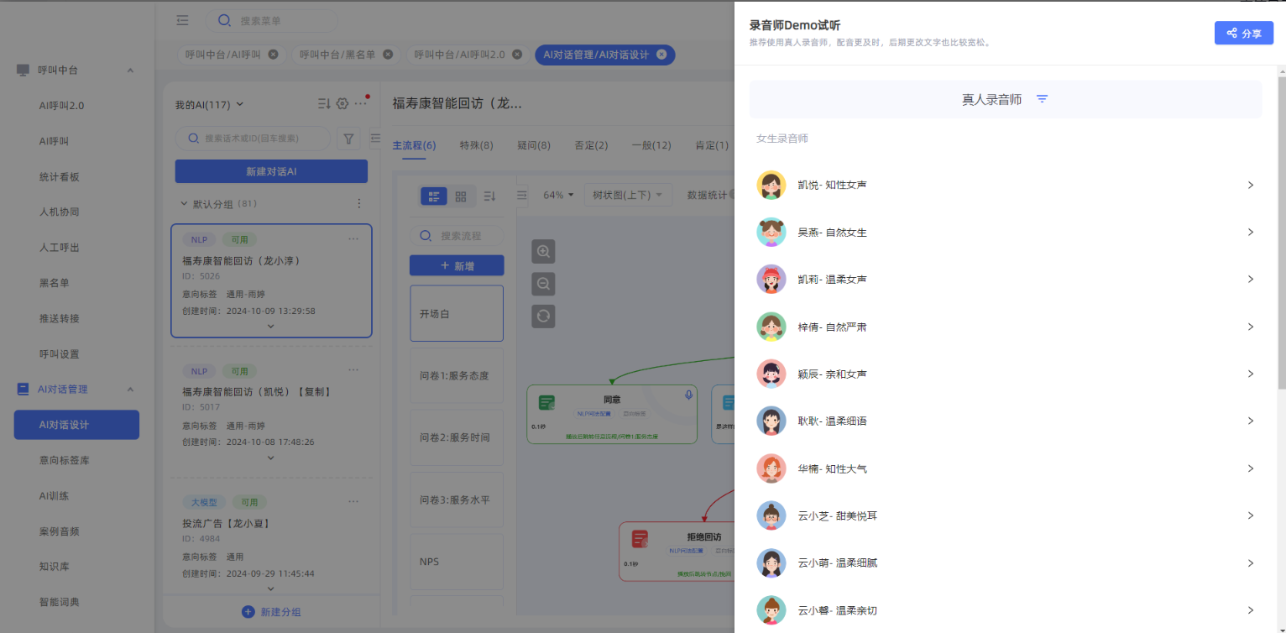Open the 64% zoom level dropdown

[558, 195]
